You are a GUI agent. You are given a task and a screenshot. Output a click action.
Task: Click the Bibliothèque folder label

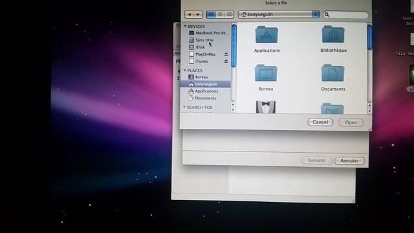(334, 50)
